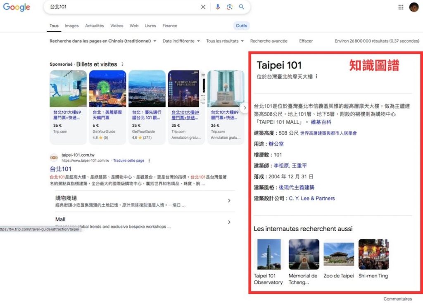
Task: Open last 36 € Trip.com ticket card
Action: [226, 107]
